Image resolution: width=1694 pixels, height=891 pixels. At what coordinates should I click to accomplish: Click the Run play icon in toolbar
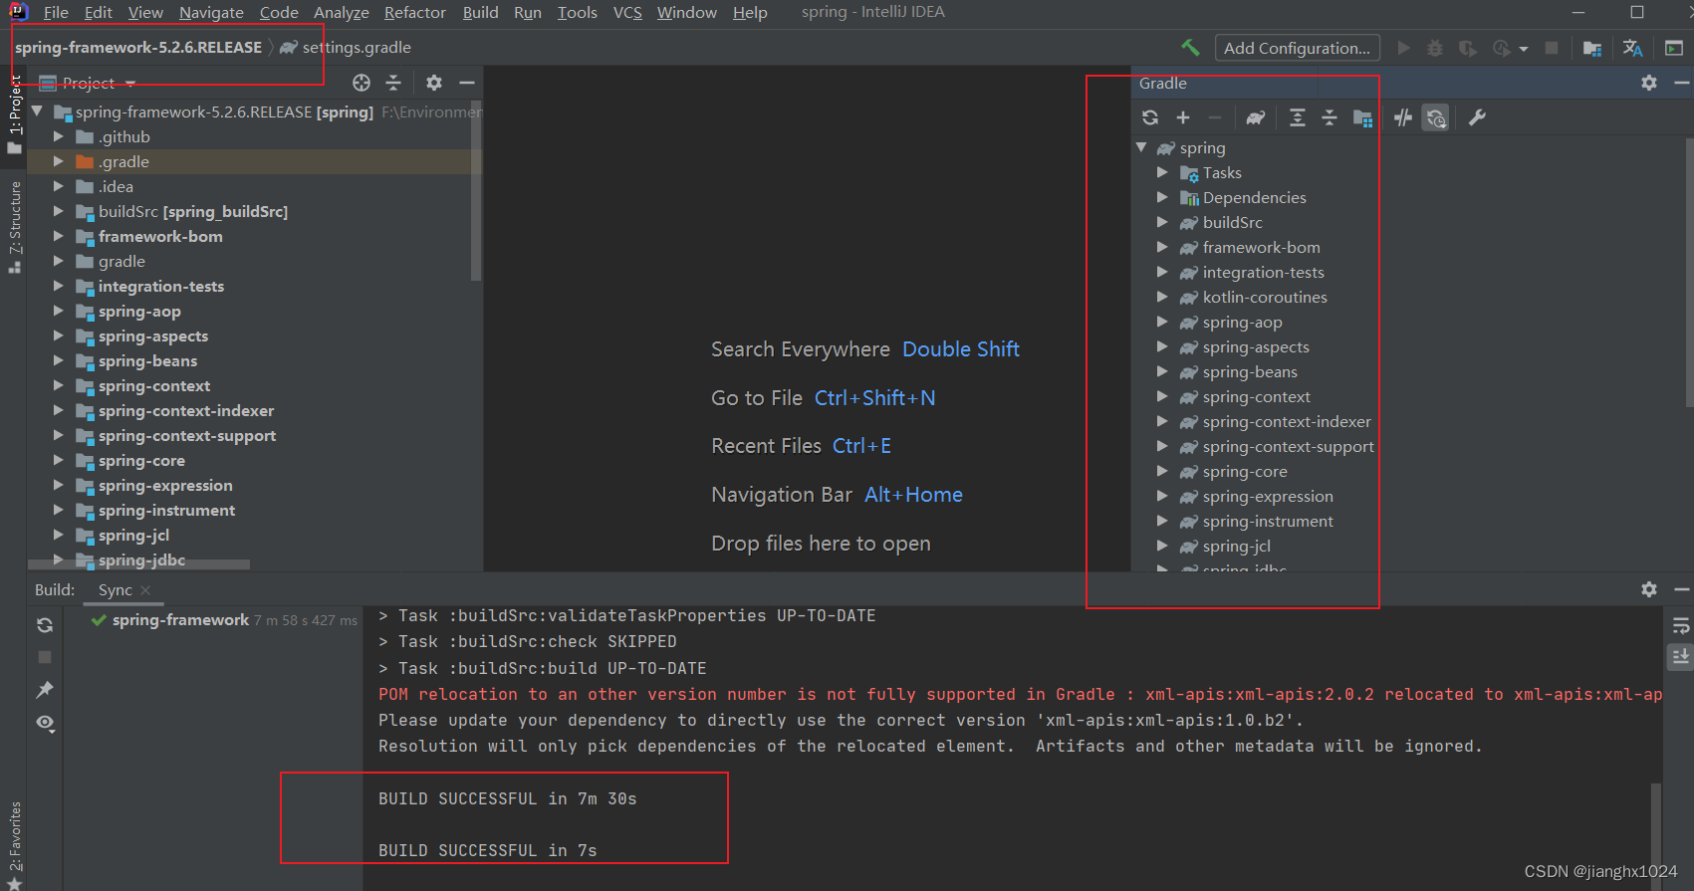coord(1403,48)
